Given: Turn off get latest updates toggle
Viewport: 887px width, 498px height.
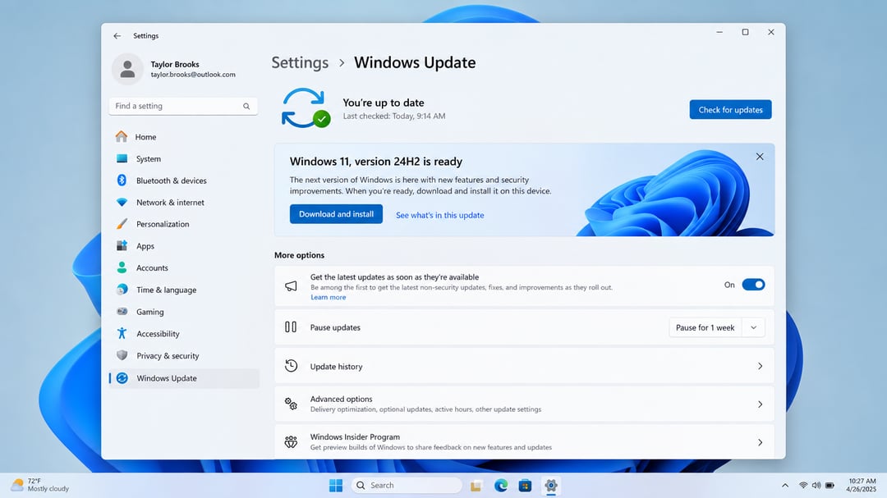Looking at the screenshot, I should pyautogui.click(x=753, y=285).
